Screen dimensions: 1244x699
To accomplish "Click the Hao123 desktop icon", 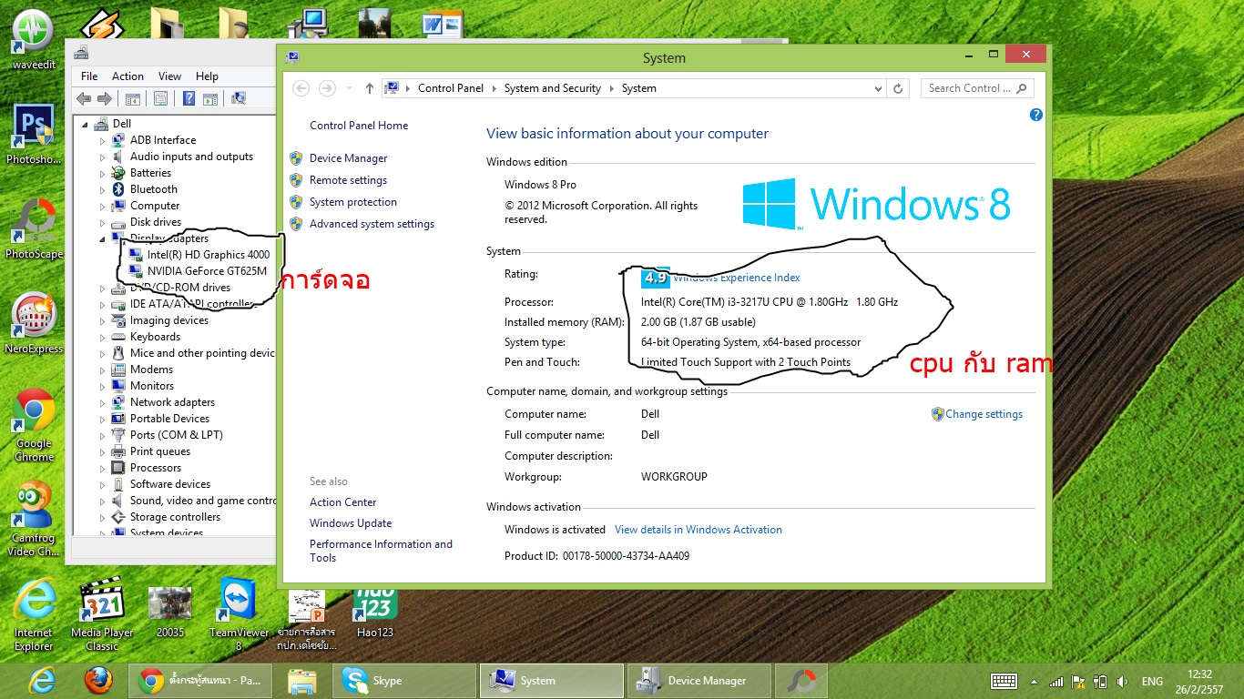I will pos(374,612).
